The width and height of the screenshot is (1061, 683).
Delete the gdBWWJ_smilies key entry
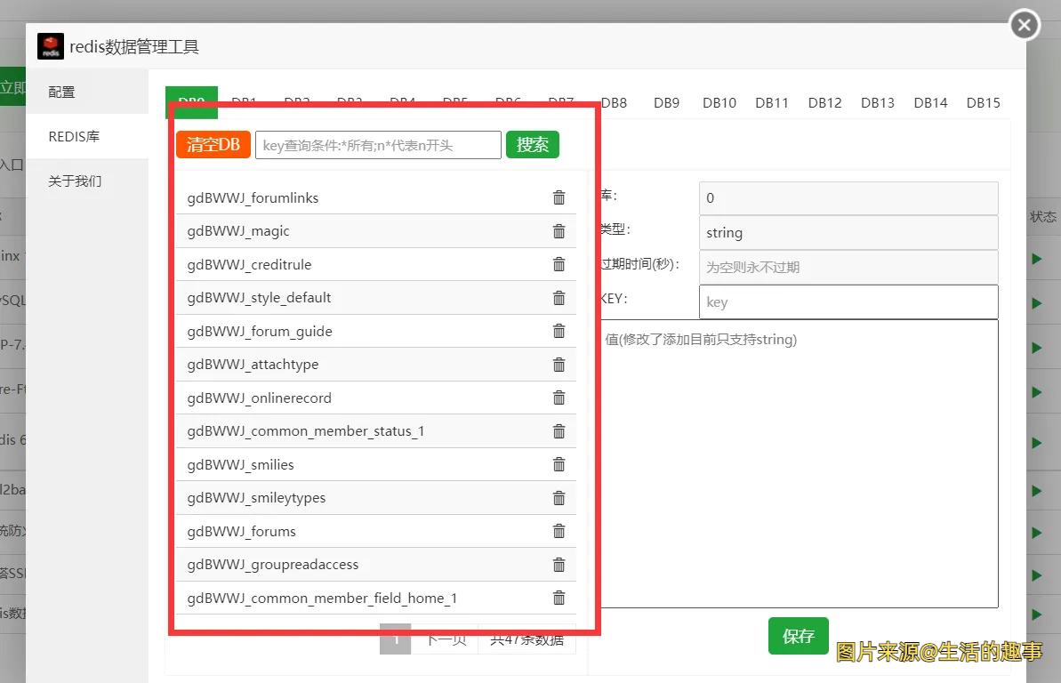(x=559, y=464)
